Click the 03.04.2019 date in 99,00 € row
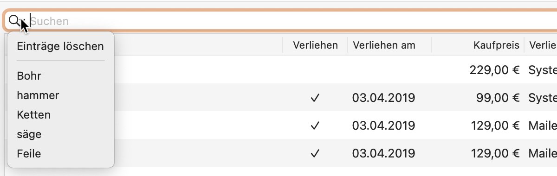557x176 pixels. coord(383,98)
